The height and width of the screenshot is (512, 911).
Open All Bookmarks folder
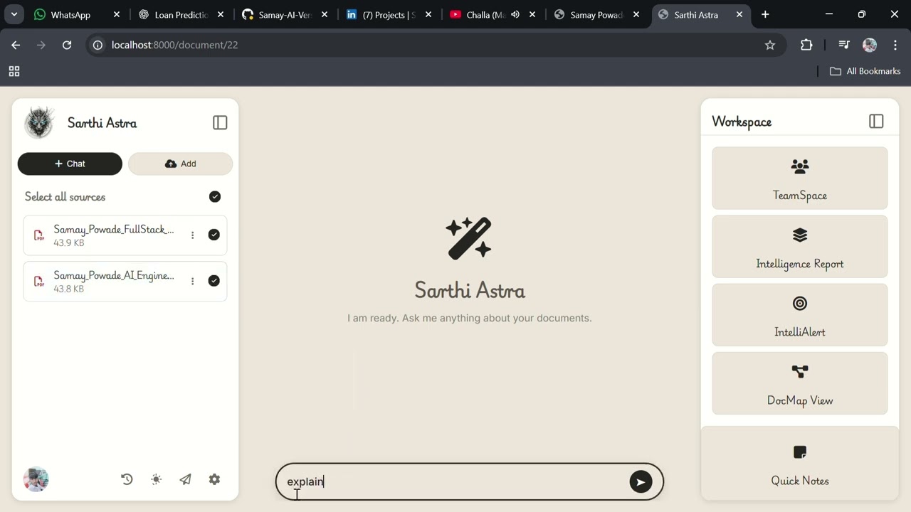point(865,71)
